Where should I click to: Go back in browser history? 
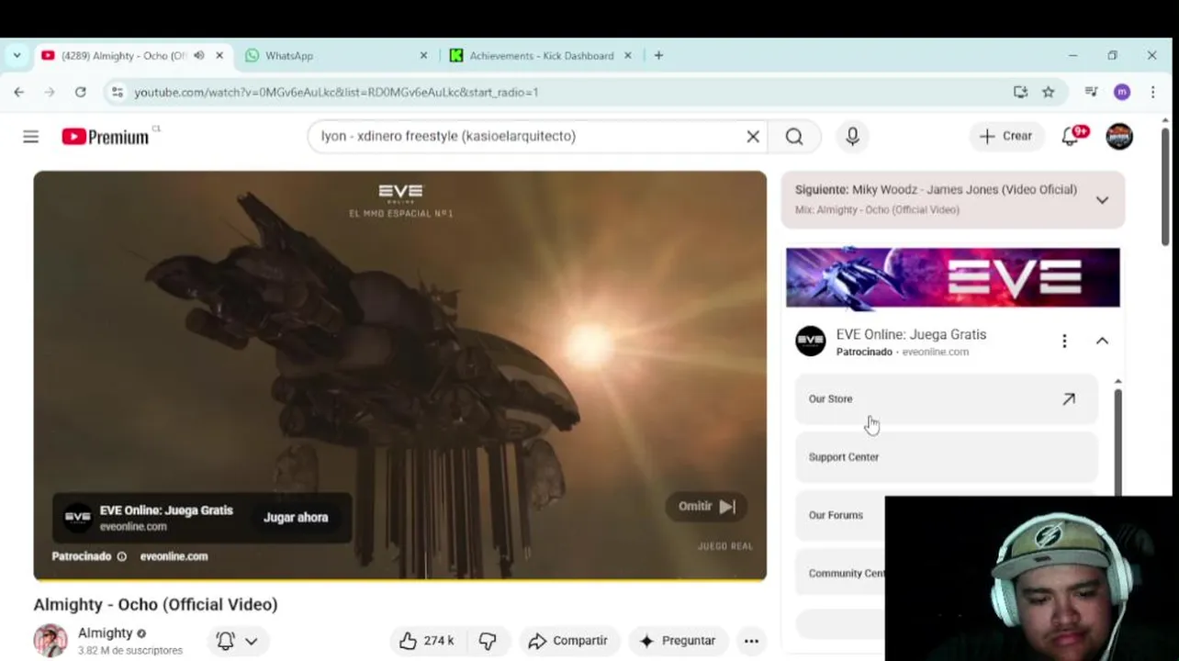tap(19, 92)
